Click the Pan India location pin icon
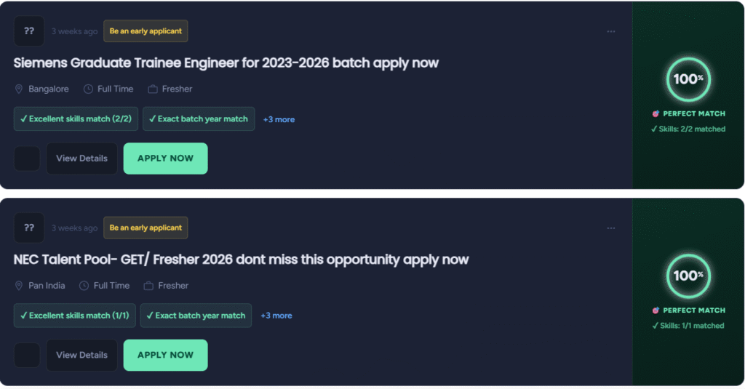Image resolution: width=745 pixels, height=389 pixels. [x=19, y=286]
